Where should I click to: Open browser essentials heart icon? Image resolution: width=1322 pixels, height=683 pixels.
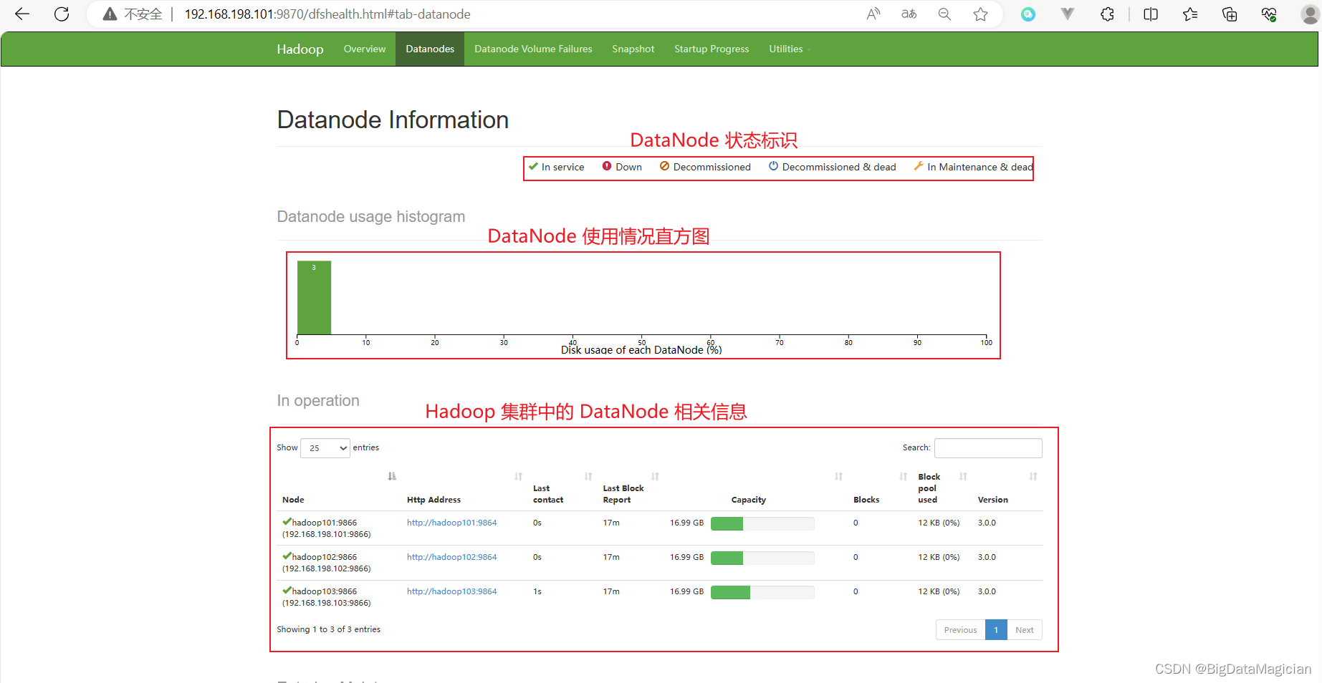1269,14
